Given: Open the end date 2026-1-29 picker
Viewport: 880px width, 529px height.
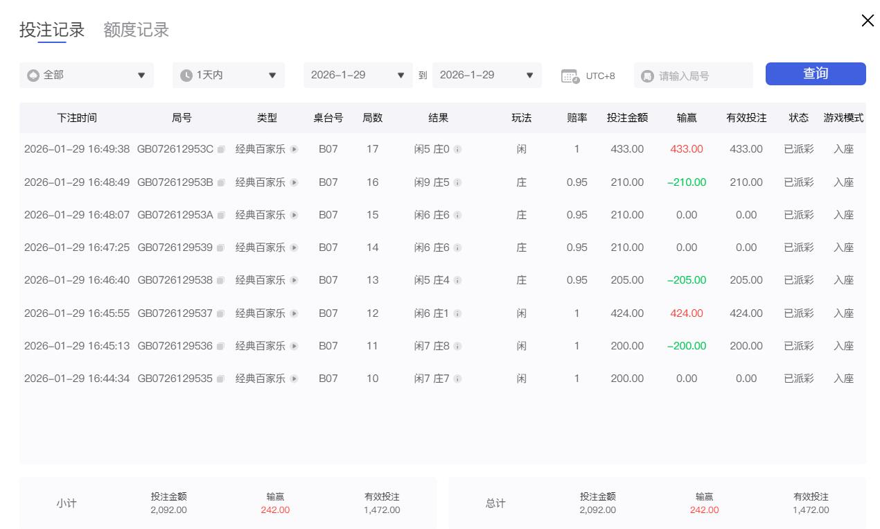Looking at the screenshot, I should click(x=486, y=75).
